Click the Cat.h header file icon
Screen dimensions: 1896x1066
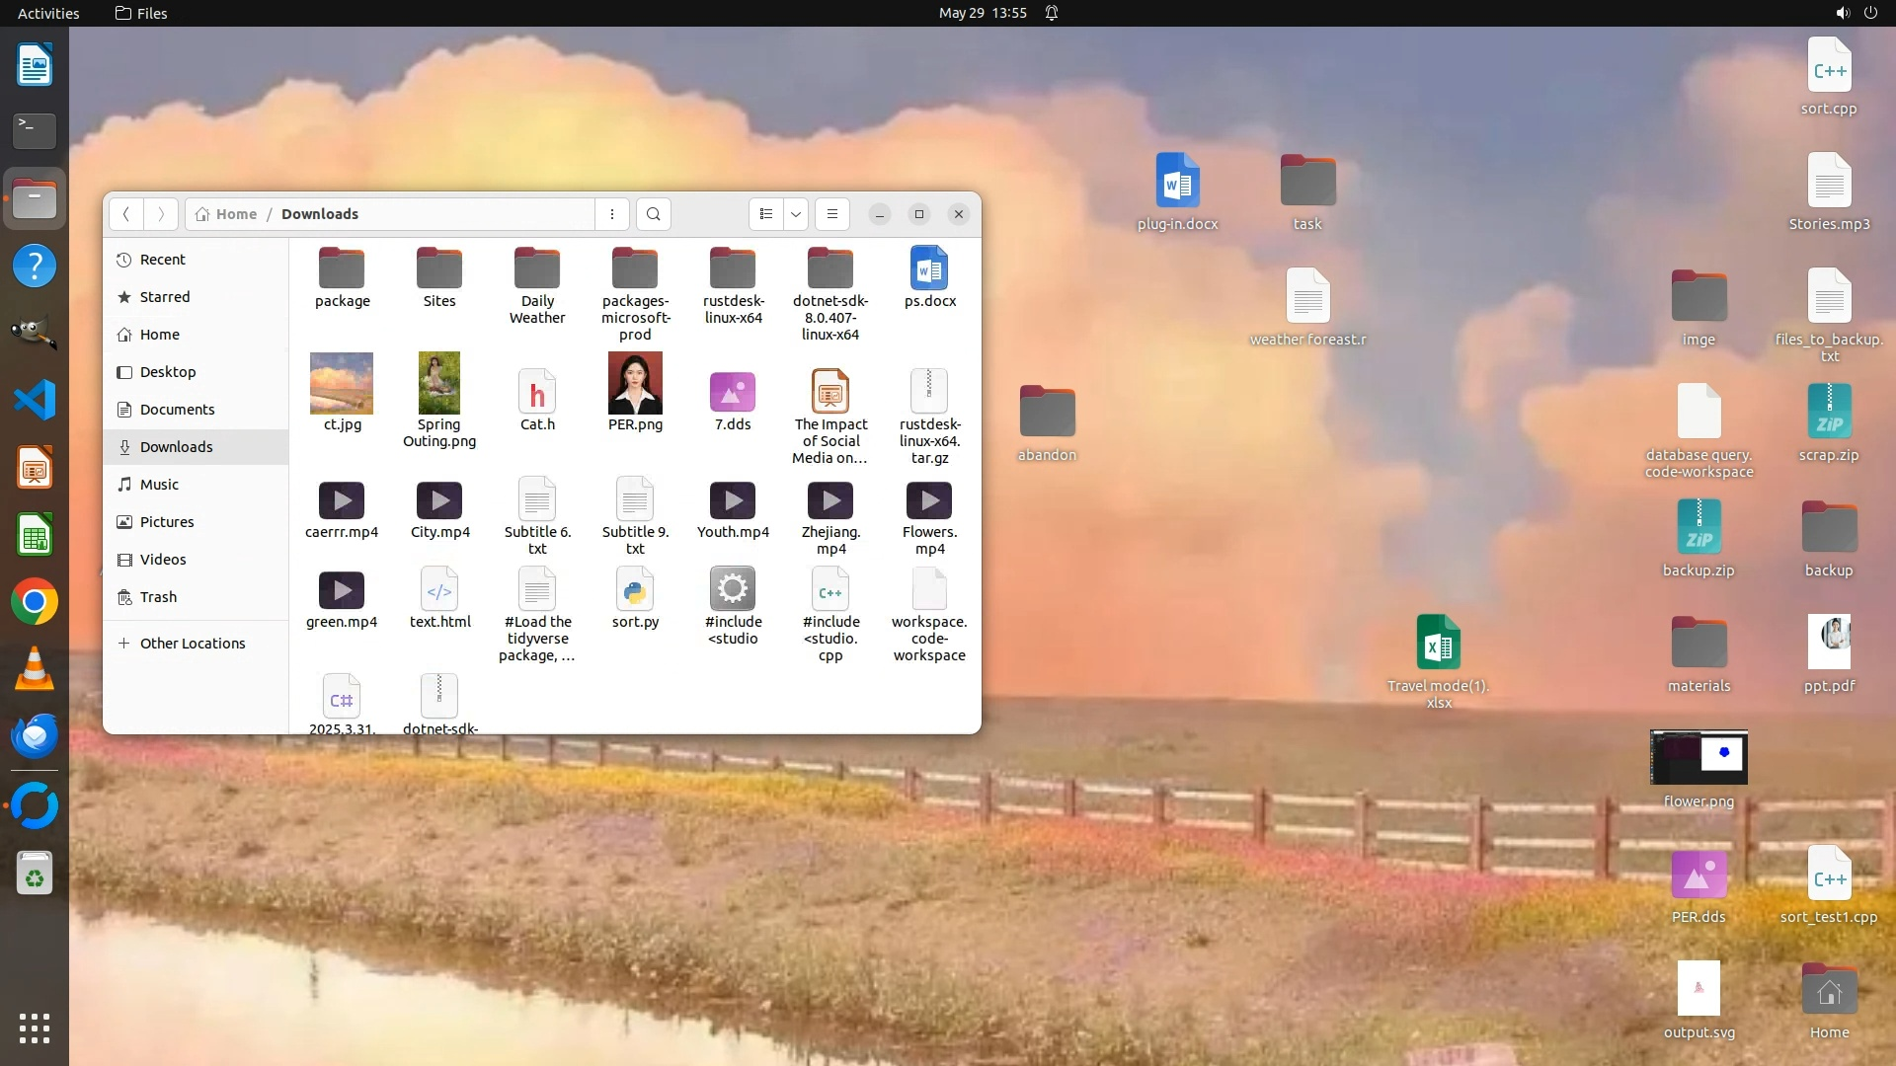click(x=537, y=393)
